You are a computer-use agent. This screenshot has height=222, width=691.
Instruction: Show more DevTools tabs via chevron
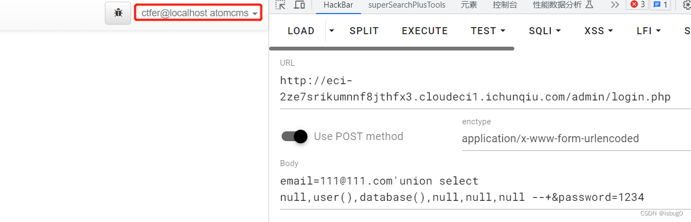click(x=615, y=5)
